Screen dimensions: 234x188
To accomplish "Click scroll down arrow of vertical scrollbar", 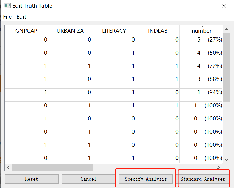I will (226, 159).
